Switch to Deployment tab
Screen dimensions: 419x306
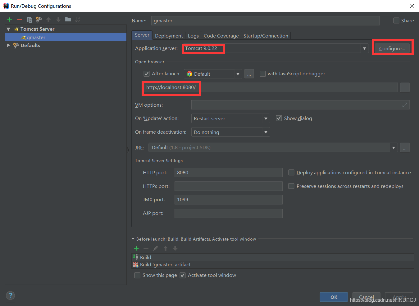pyautogui.click(x=169, y=36)
